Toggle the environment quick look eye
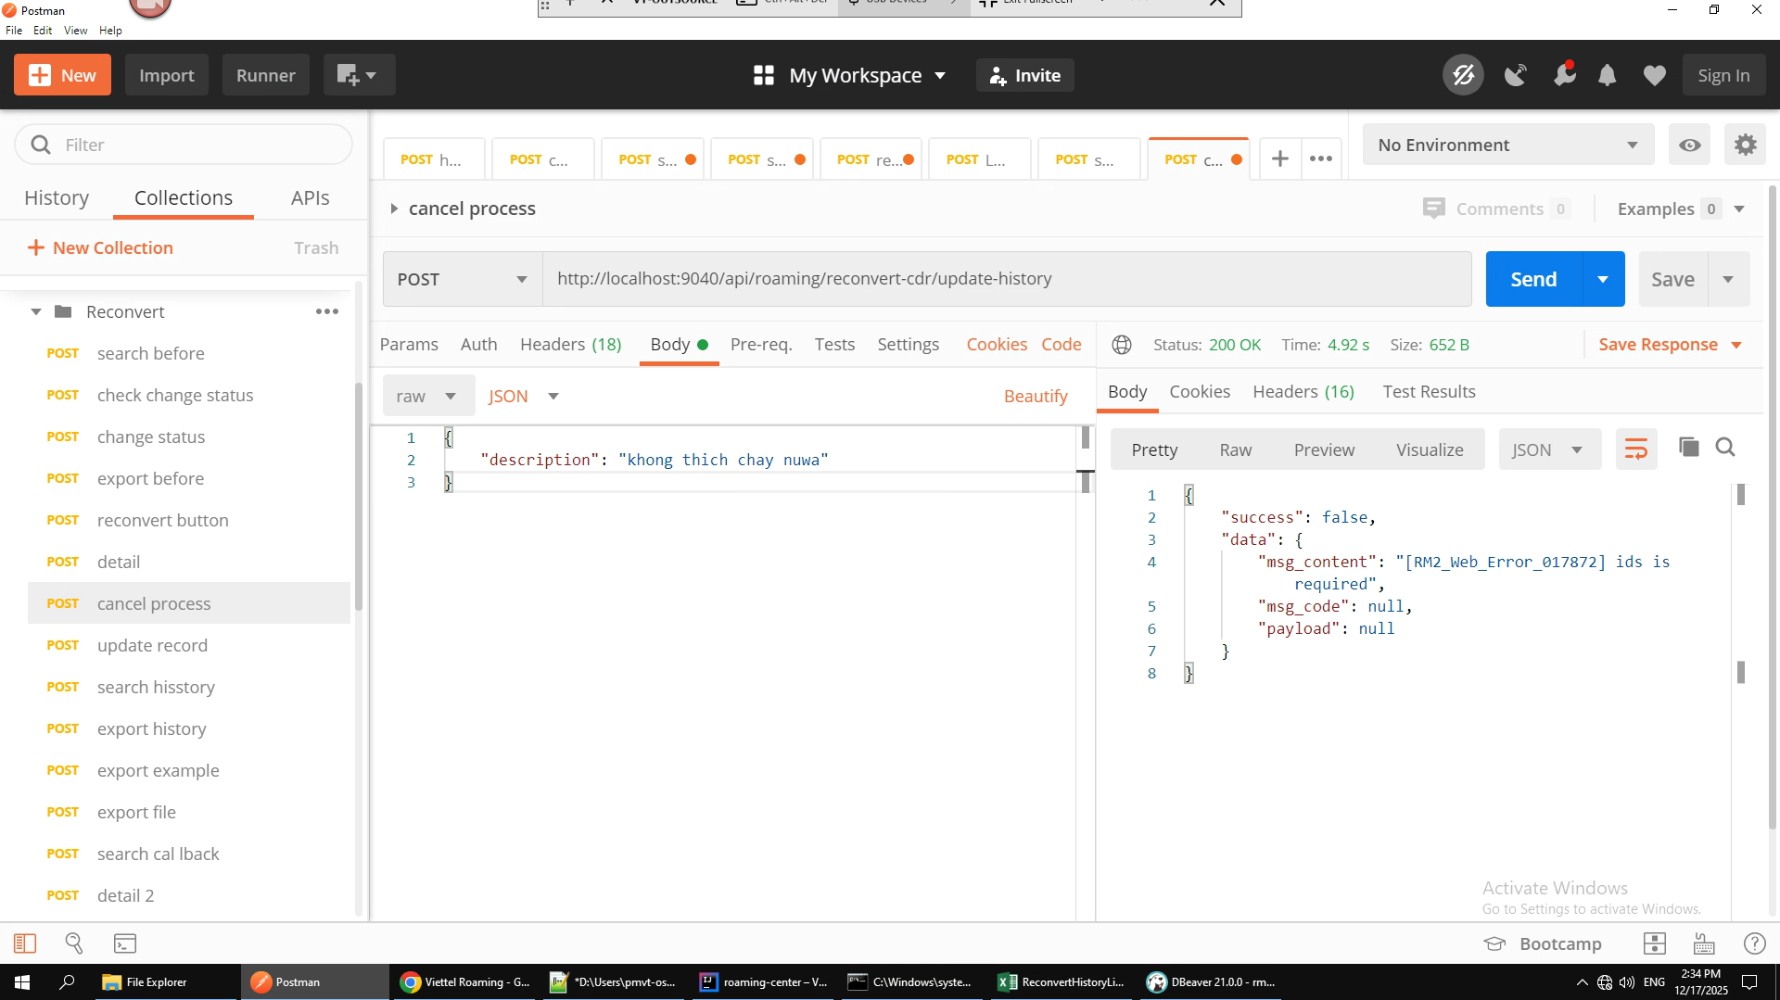Viewport: 1780px width, 1000px height. point(1689,146)
